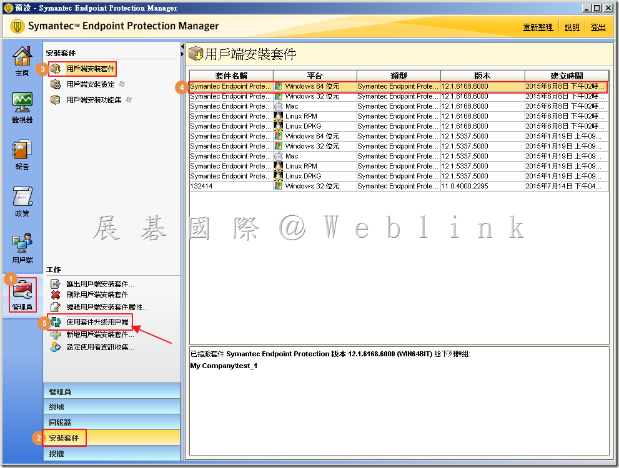The height and width of the screenshot is (468, 619).
Task: Open the 政策 policies icon
Action: pyautogui.click(x=22, y=201)
